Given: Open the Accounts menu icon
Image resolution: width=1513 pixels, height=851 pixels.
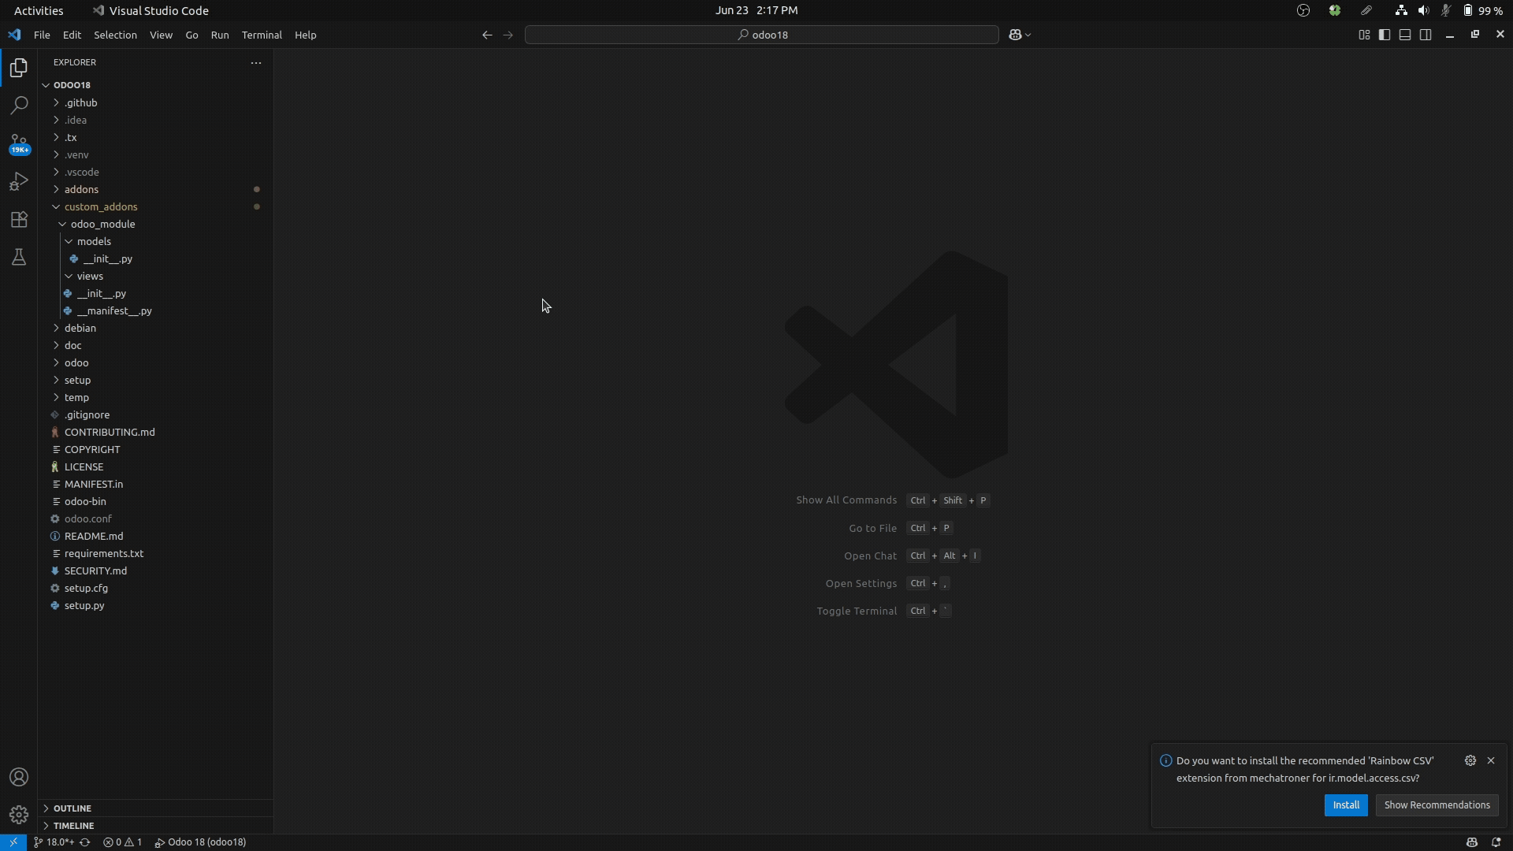Looking at the screenshot, I should (x=19, y=777).
